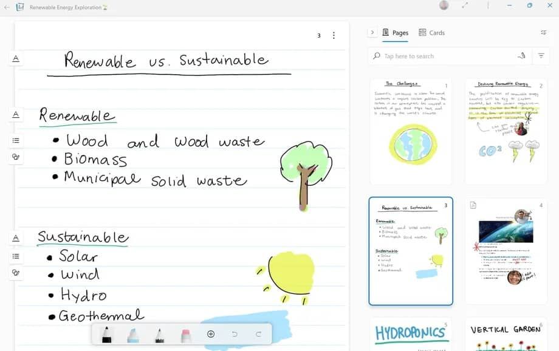559x351 pixels.
Task: Switch to the Cards tab
Action: click(431, 33)
